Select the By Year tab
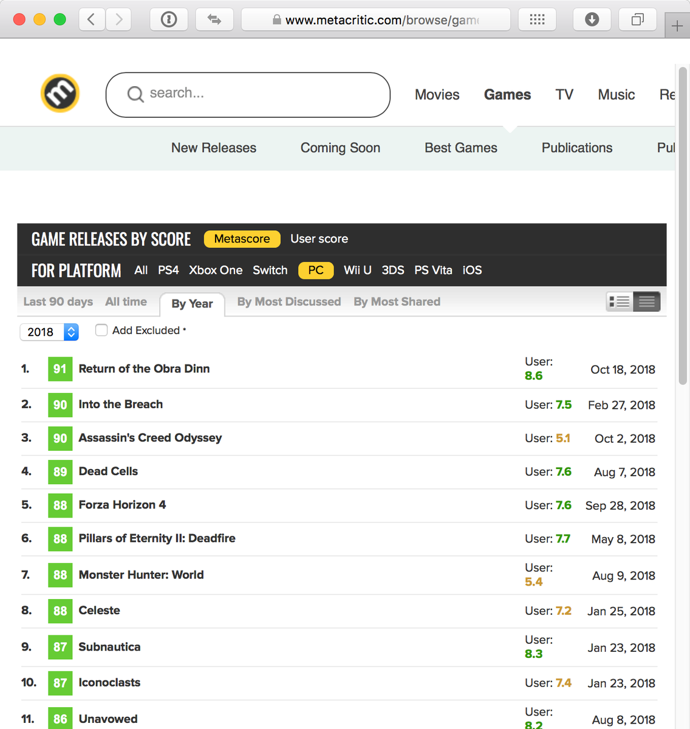Screen dimensions: 690x729 coord(192,304)
